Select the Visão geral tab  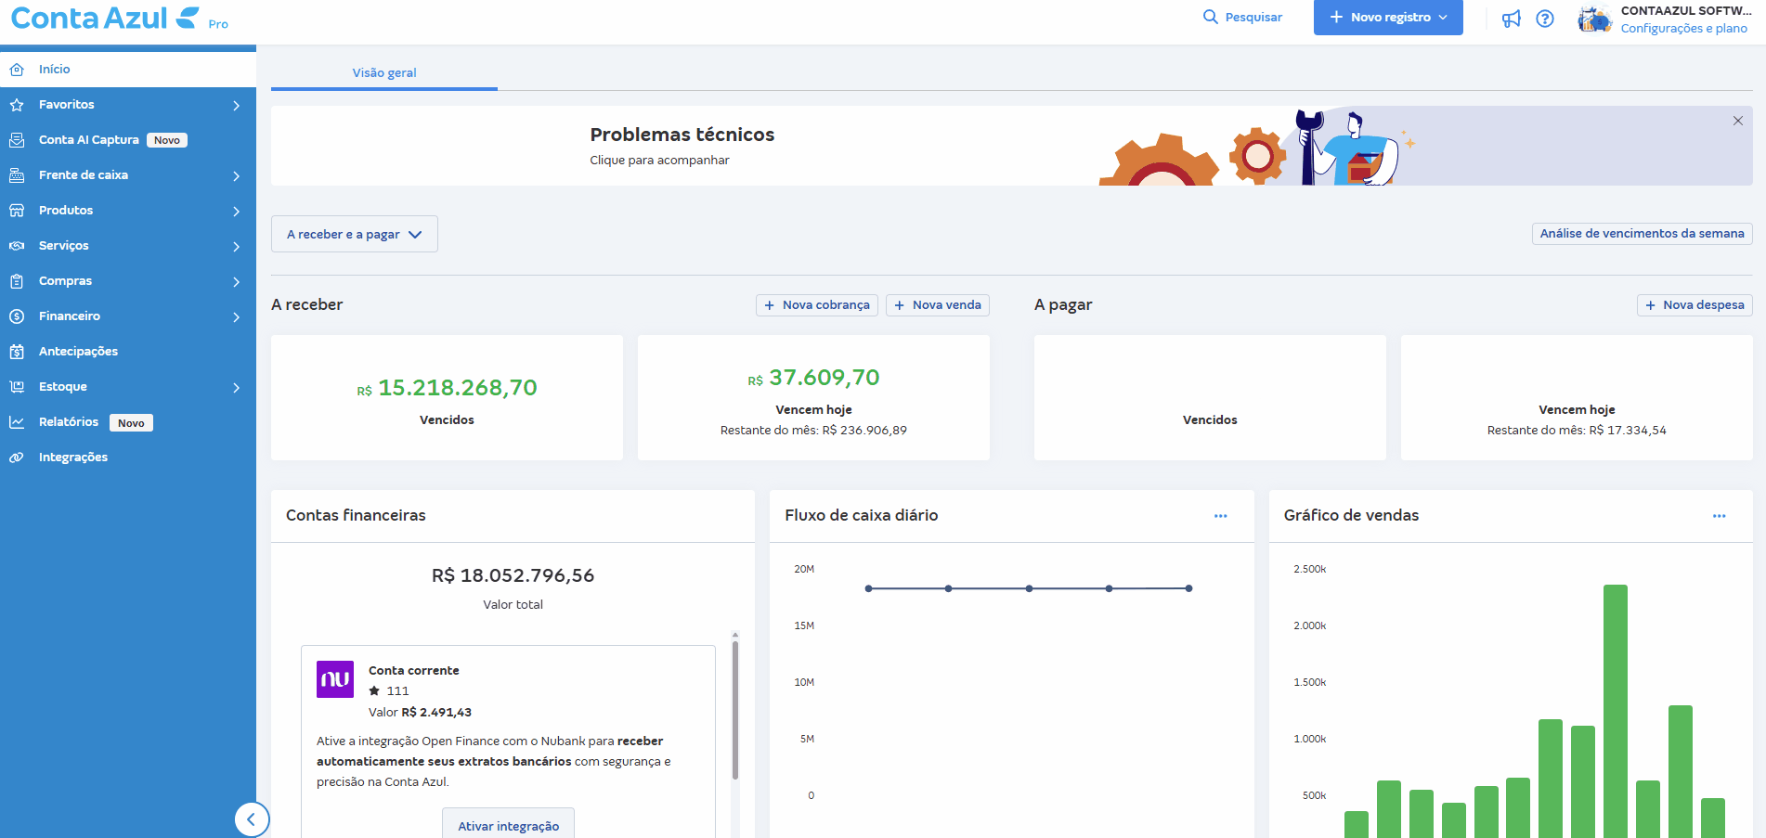(x=384, y=72)
